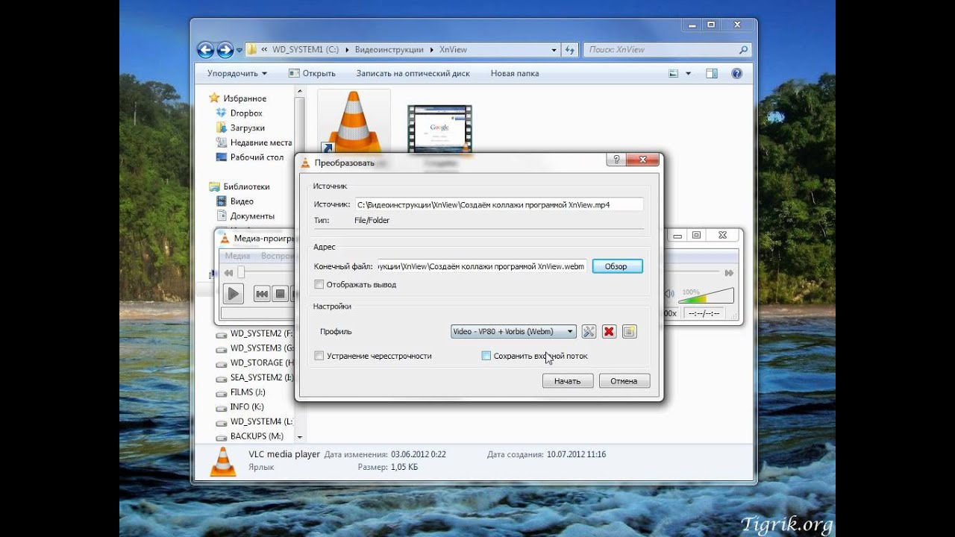The width and height of the screenshot is (955, 537).
Task: Open the INFO (K:) drive
Action: [247, 407]
